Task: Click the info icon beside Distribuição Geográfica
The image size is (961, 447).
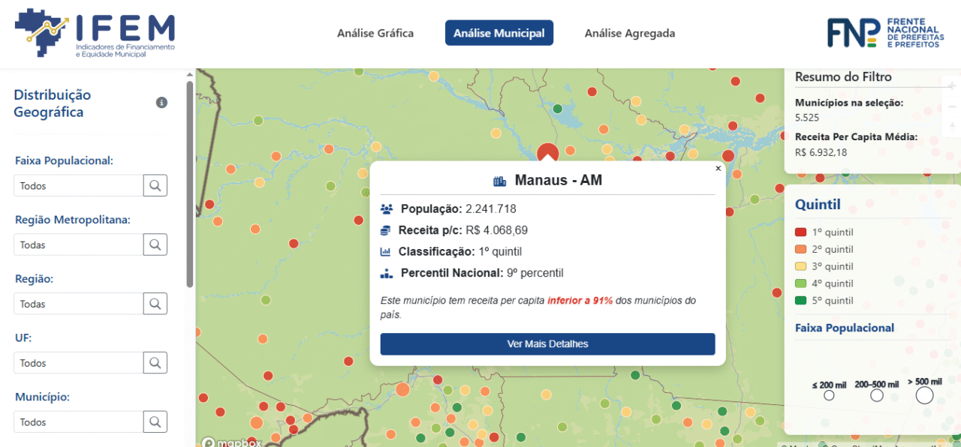Action: [161, 103]
